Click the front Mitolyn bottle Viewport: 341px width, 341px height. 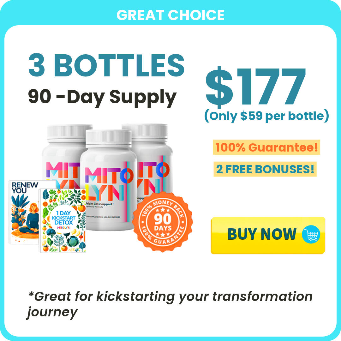click(x=108, y=180)
